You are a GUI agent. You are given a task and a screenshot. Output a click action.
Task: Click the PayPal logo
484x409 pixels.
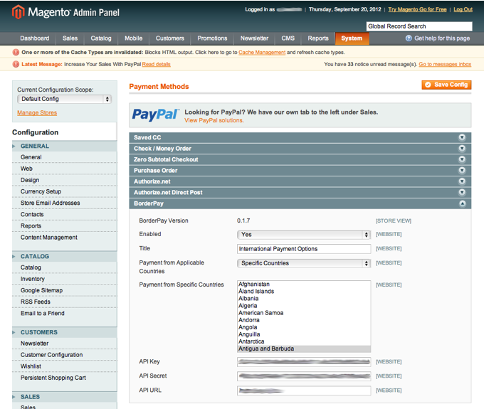(x=156, y=115)
